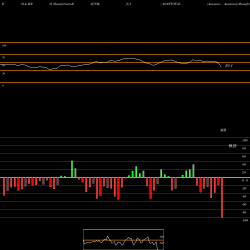Open the mini overview chart thumbnail

click(x=123, y=239)
